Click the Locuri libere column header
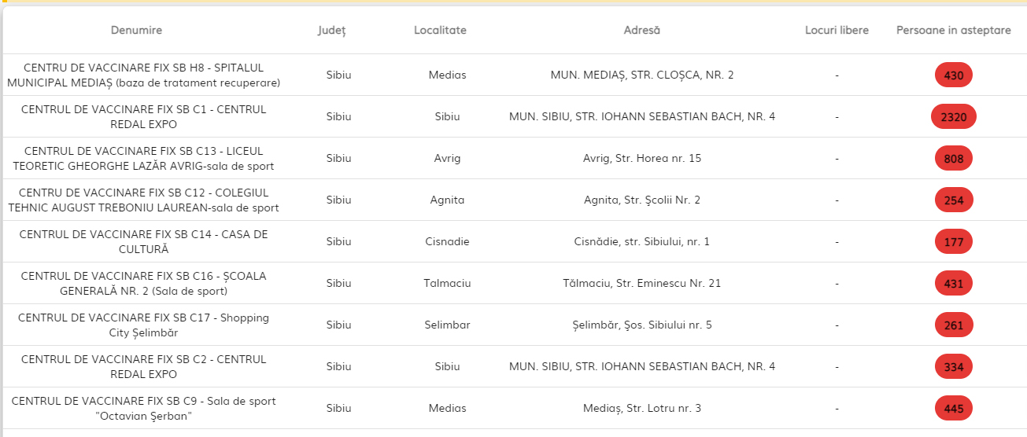1027x437 pixels. [837, 30]
